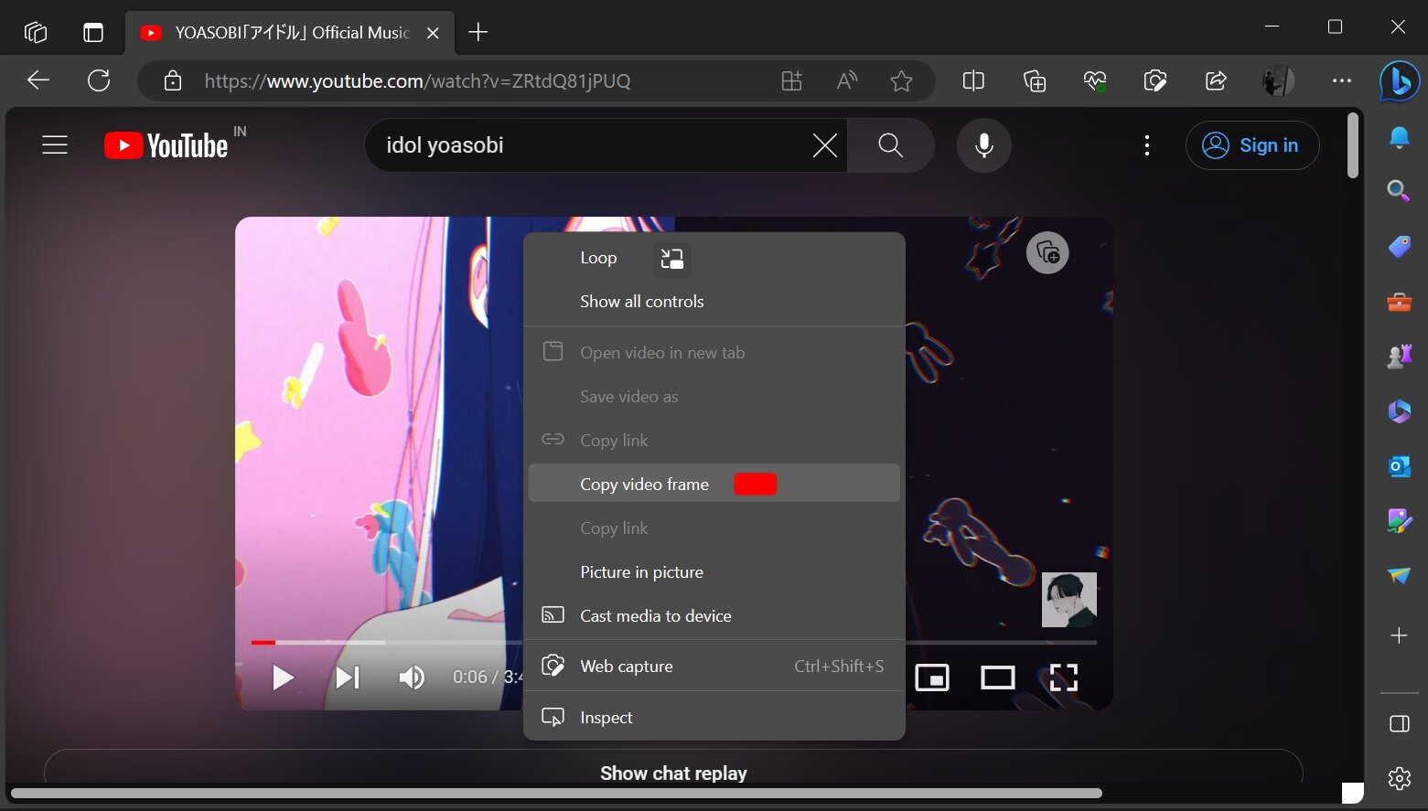Close the YOASOBI YouTube tab
The image size is (1428, 811).
433,33
